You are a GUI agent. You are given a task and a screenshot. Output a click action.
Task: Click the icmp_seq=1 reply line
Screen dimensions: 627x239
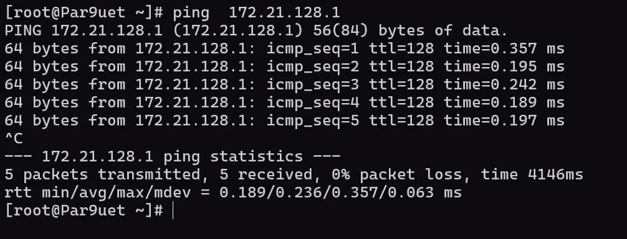click(x=284, y=48)
